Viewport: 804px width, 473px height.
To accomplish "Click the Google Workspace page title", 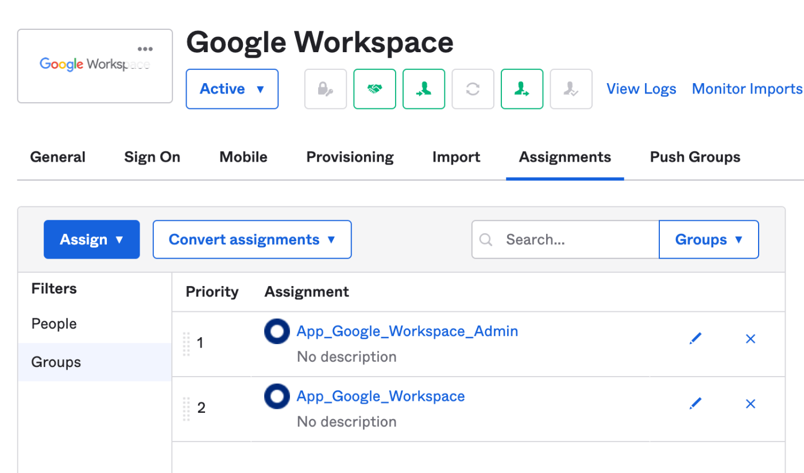I will pyautogui.click(x=320, y=42).
